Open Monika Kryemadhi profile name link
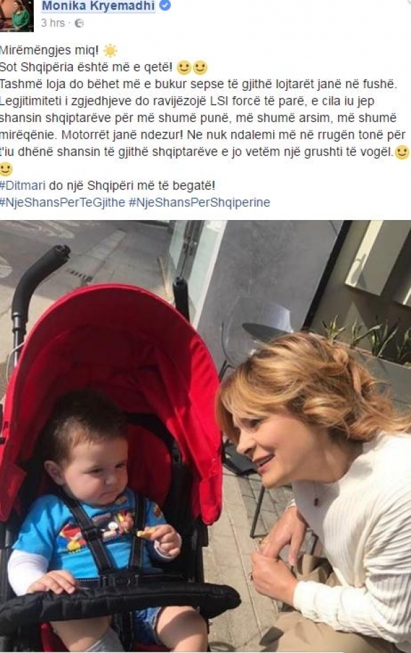 click(x=98, y=6)
